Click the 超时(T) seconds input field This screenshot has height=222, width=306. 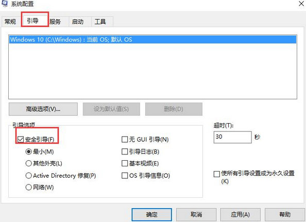233,137
